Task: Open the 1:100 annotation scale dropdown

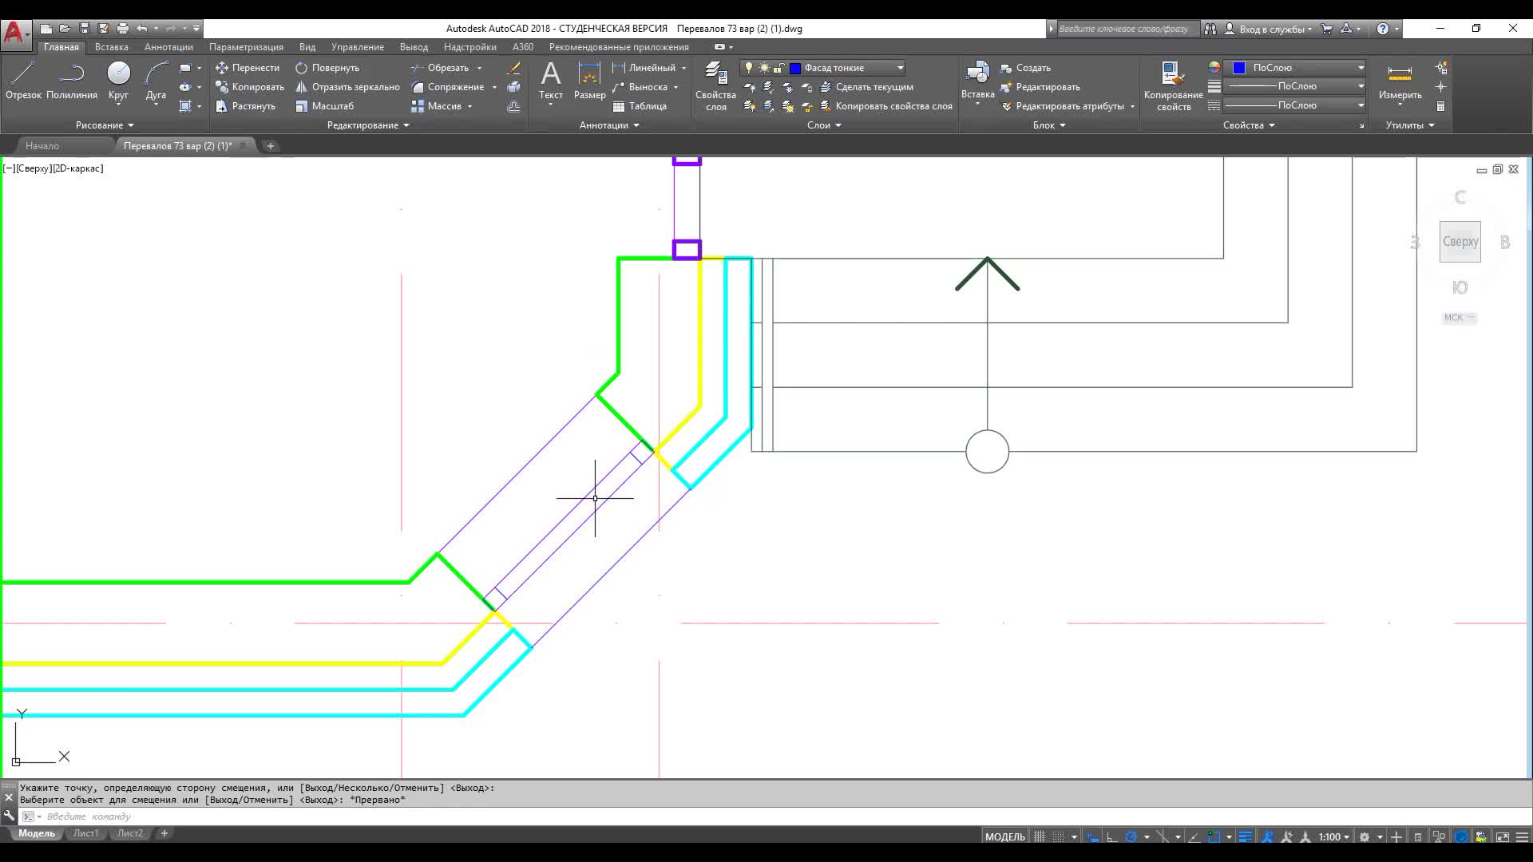Action: pos(1334,836)
